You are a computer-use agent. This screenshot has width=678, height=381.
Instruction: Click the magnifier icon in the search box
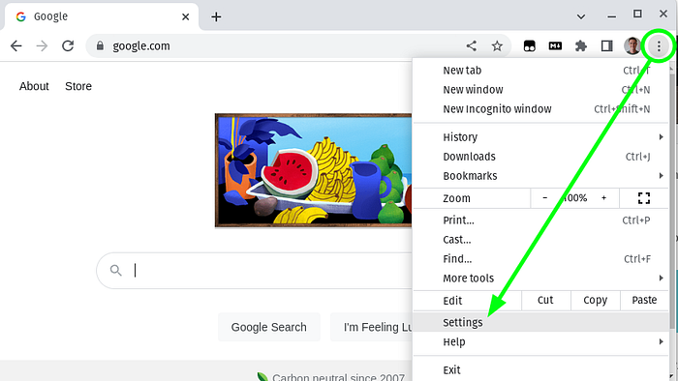[x=115, y=270]
